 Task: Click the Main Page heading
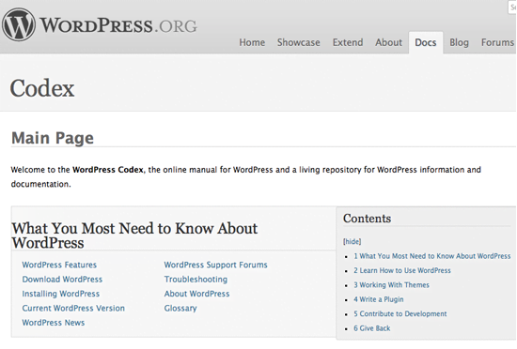(x=53, y=138)
